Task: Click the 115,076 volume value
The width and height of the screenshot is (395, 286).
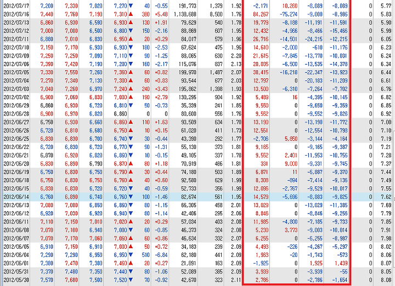Action: tap(188, 64)
